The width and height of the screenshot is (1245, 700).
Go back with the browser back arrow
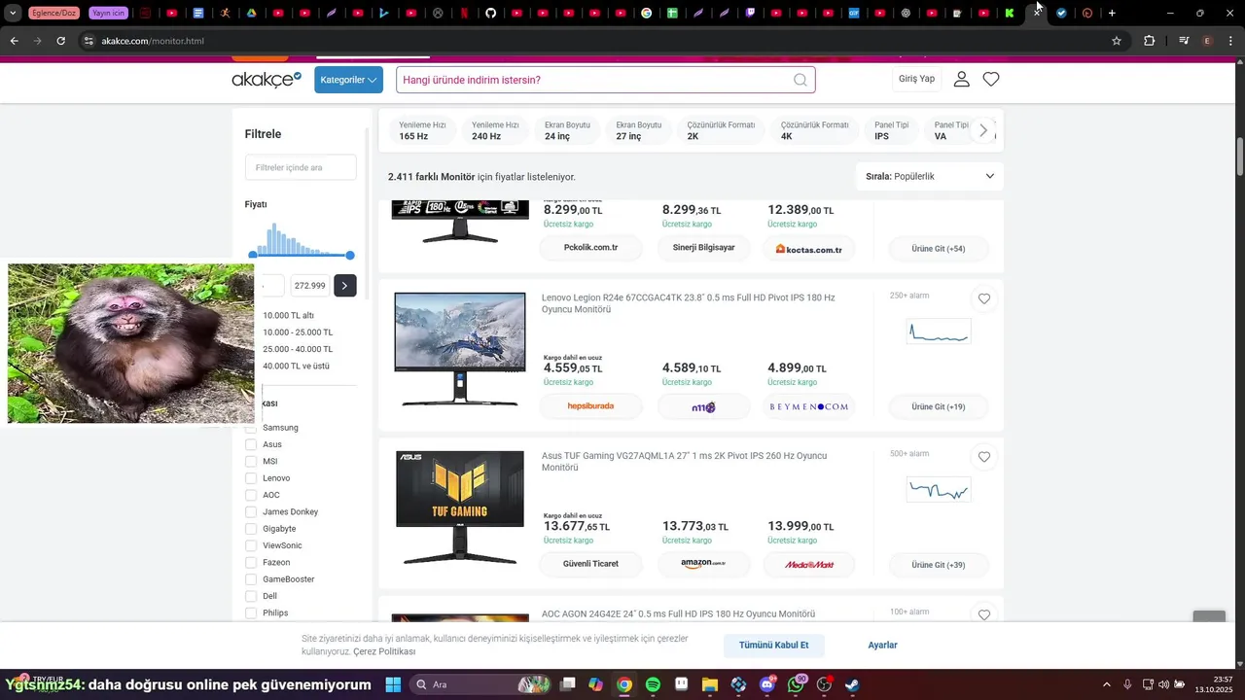(14, 41)
